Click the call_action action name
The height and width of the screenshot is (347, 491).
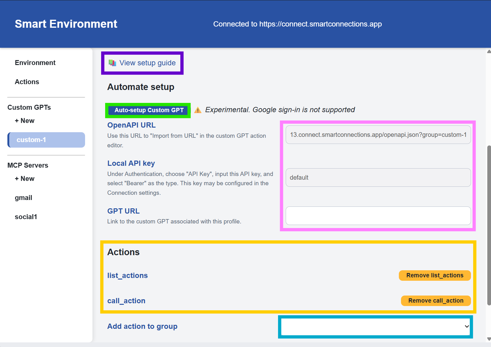pyautogui.click(x=126, y=301)
